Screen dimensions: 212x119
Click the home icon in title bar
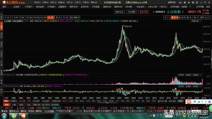pos(185,2)
